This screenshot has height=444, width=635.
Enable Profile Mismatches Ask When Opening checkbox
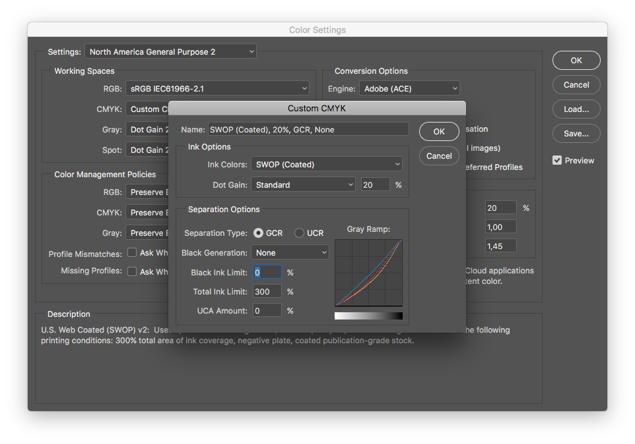coord(132,253)
